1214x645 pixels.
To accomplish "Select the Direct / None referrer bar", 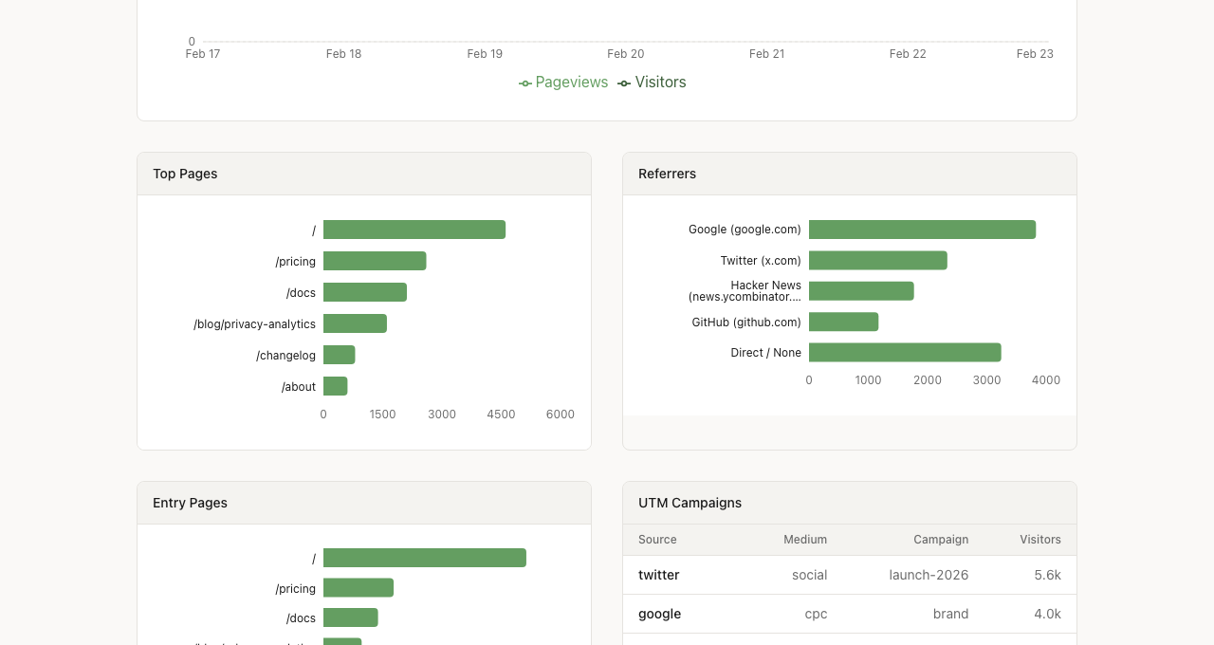I will point(905,352).
